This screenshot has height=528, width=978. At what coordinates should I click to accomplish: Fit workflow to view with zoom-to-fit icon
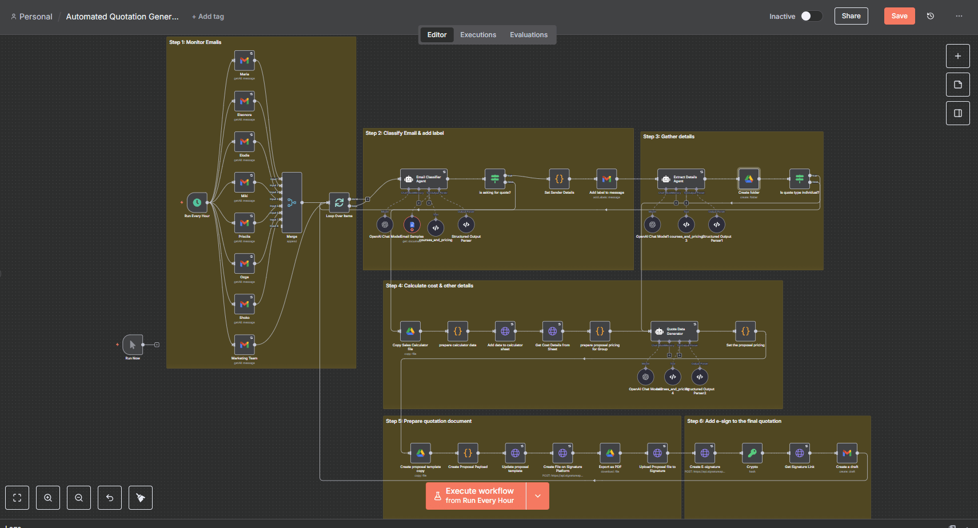click(17, 498)
